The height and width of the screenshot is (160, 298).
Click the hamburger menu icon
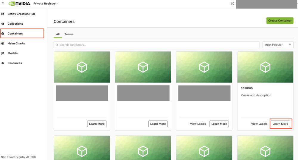[3, 4]
